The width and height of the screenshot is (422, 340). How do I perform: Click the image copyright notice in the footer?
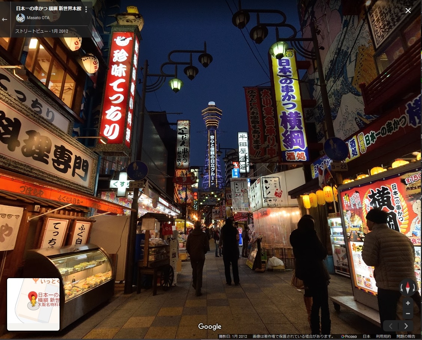[293, 337]
